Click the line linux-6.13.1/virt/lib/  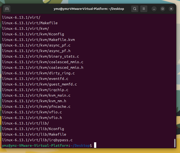[x=26, y=123]
